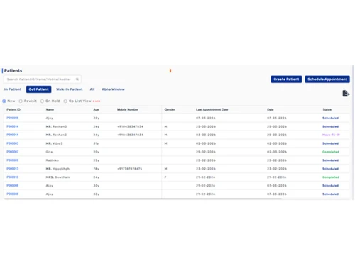Viewport: 355px width, 266px height.
Task: Click the Last Appointment Date column header
Action: coord(212,109)
